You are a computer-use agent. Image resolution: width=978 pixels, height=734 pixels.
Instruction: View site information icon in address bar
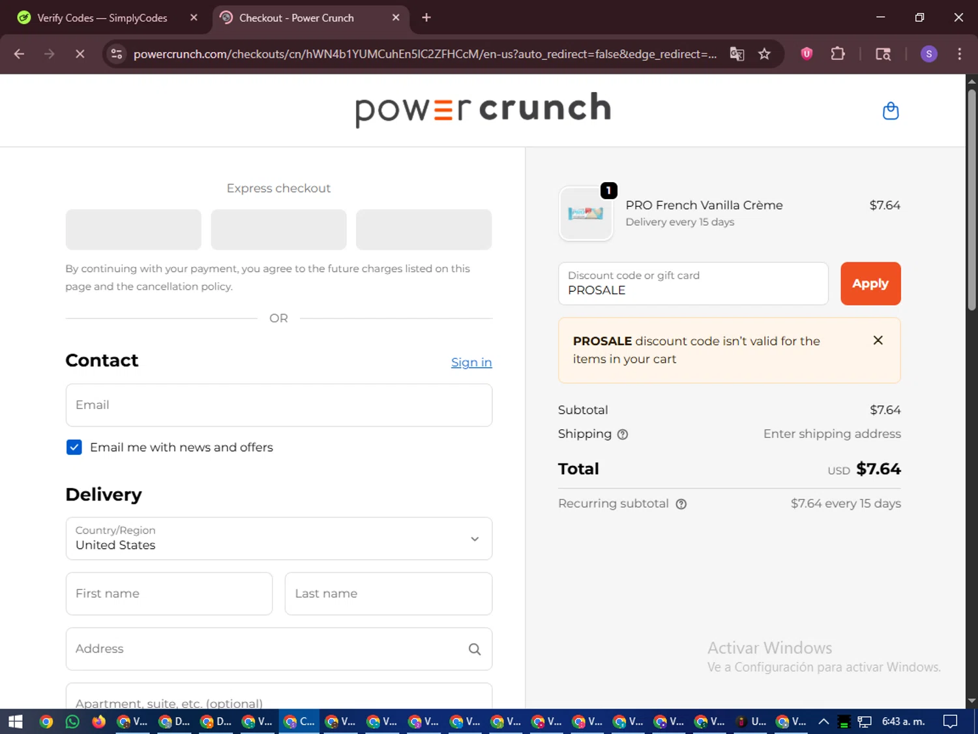(x=117, y=54)
